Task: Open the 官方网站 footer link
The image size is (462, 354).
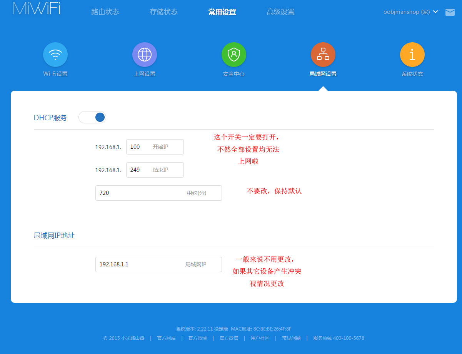Action: pos(167,338)
